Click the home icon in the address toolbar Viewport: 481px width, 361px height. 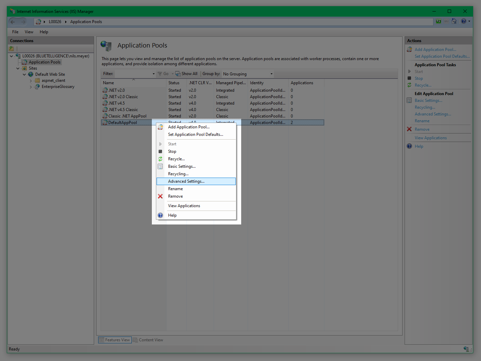[454, 21]
